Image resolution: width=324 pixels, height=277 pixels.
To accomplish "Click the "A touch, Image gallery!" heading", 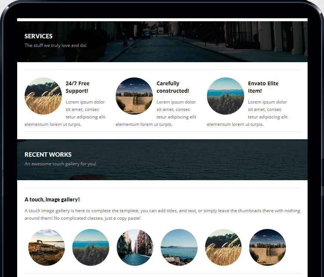I will (52, 200).
